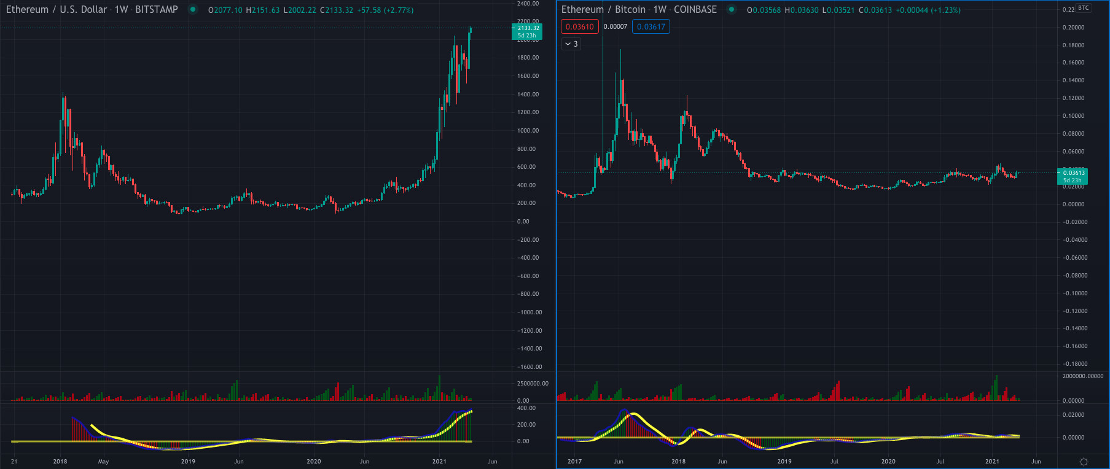Image resolution: width=1110 pixels, height=469 pixels.
Task: Click the market status dot beside COINBASE
Action: tap(732, 9)
